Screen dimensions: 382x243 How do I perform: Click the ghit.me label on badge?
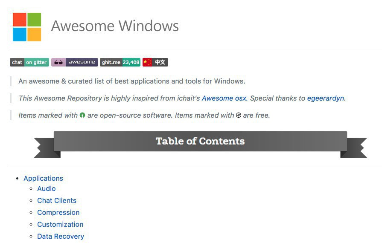click(x=111, y=62)
